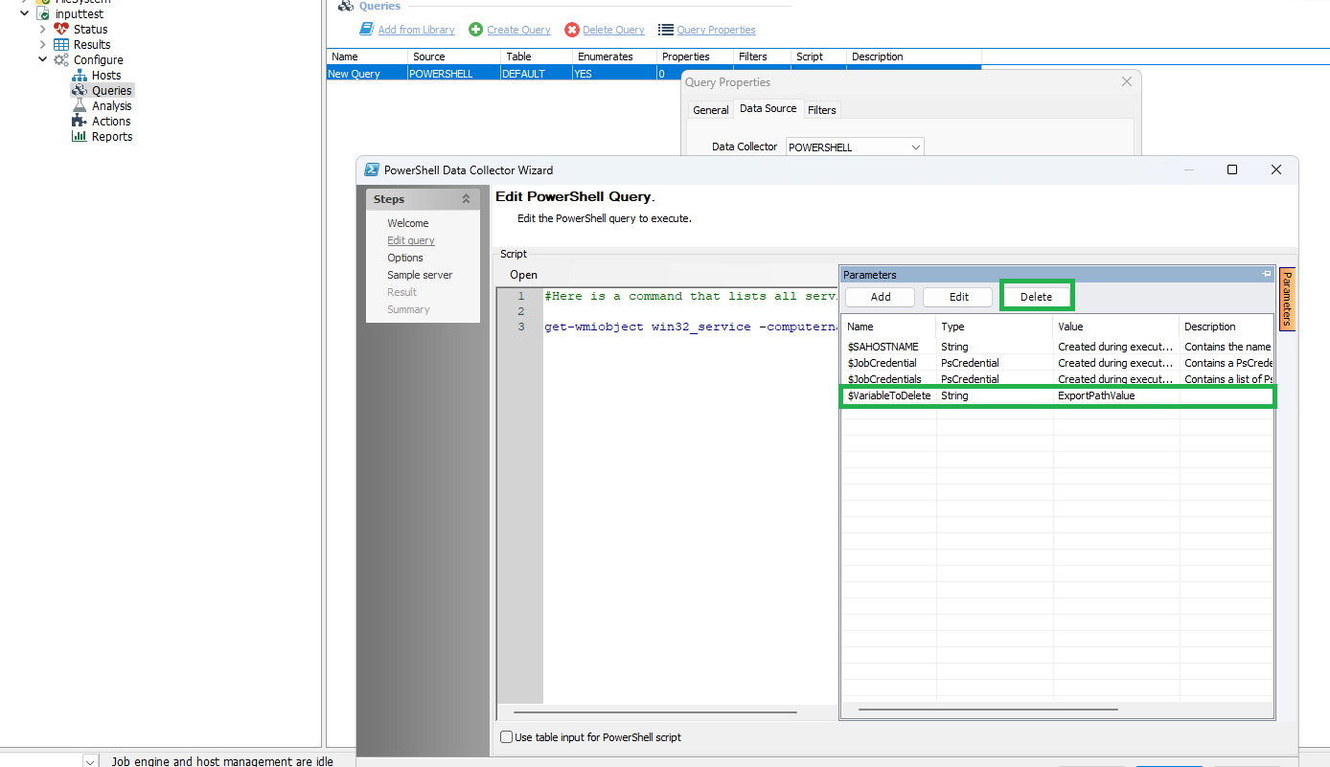Click the Add from Library book icon
Screen dimensions: 1330x767
366,30
